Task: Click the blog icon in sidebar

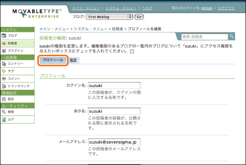Action: coord(4,36)
